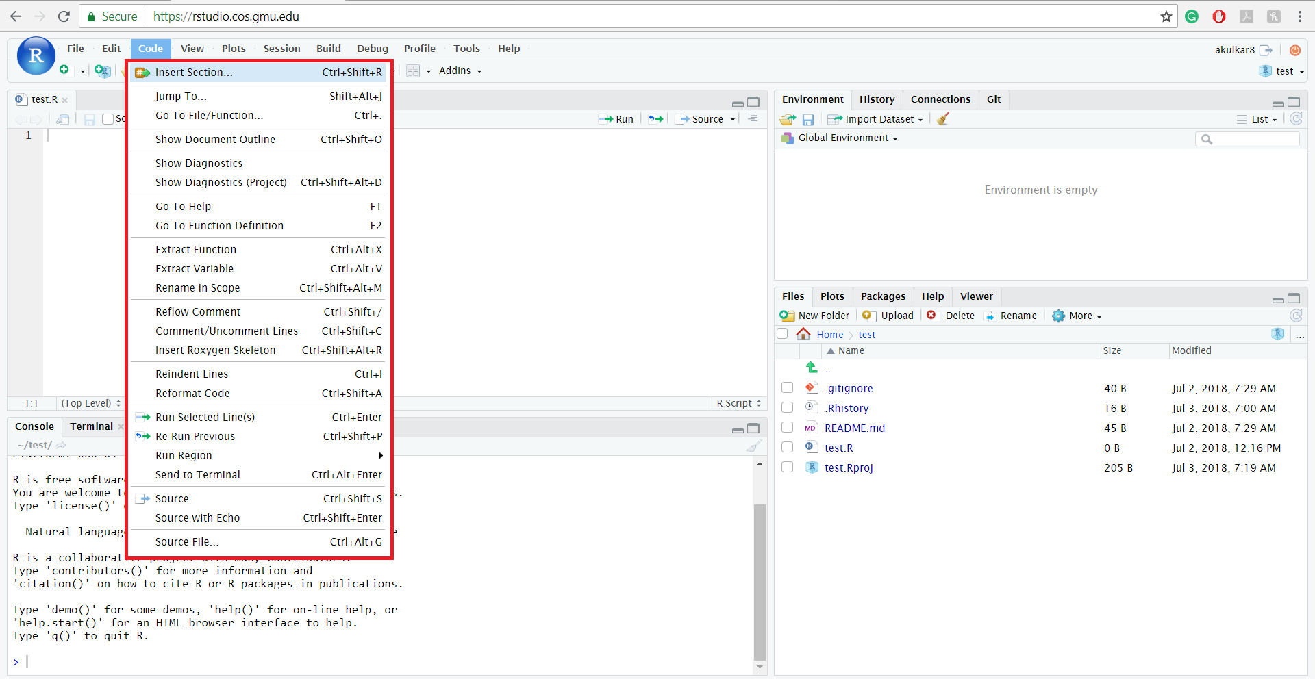Click New Folder in Files pane
1315x679 pixels.
pos(814,316)
